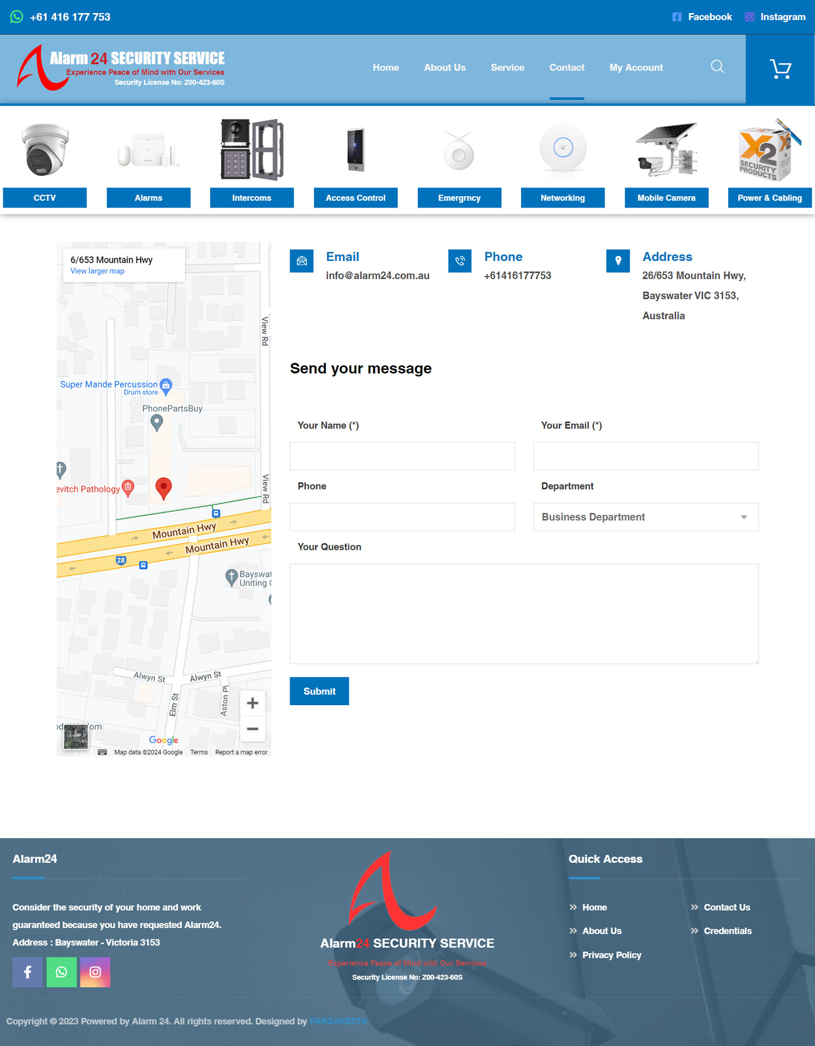
Task: Open the shopping cart icon
Action: 780,69
